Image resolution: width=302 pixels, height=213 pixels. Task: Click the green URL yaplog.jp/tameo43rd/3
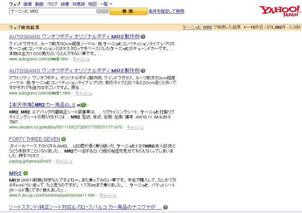coord(30,162)
